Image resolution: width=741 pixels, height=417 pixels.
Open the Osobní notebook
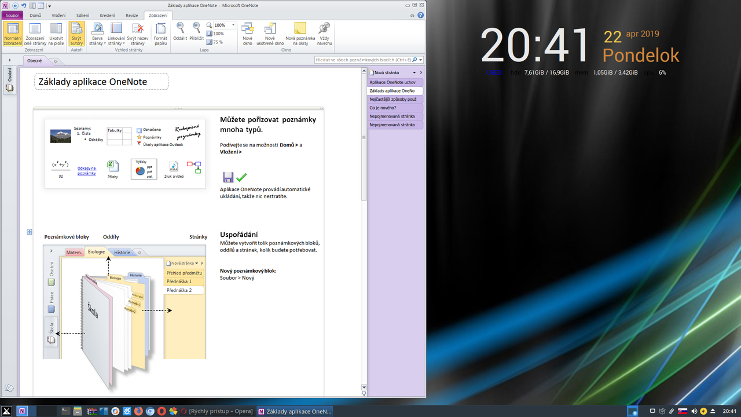point(9,80)
